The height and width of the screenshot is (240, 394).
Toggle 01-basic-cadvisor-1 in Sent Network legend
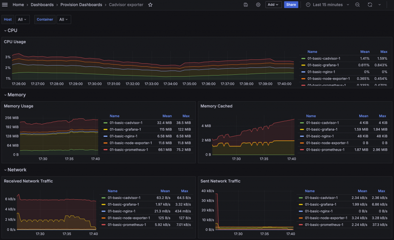(x=321, y=198)
